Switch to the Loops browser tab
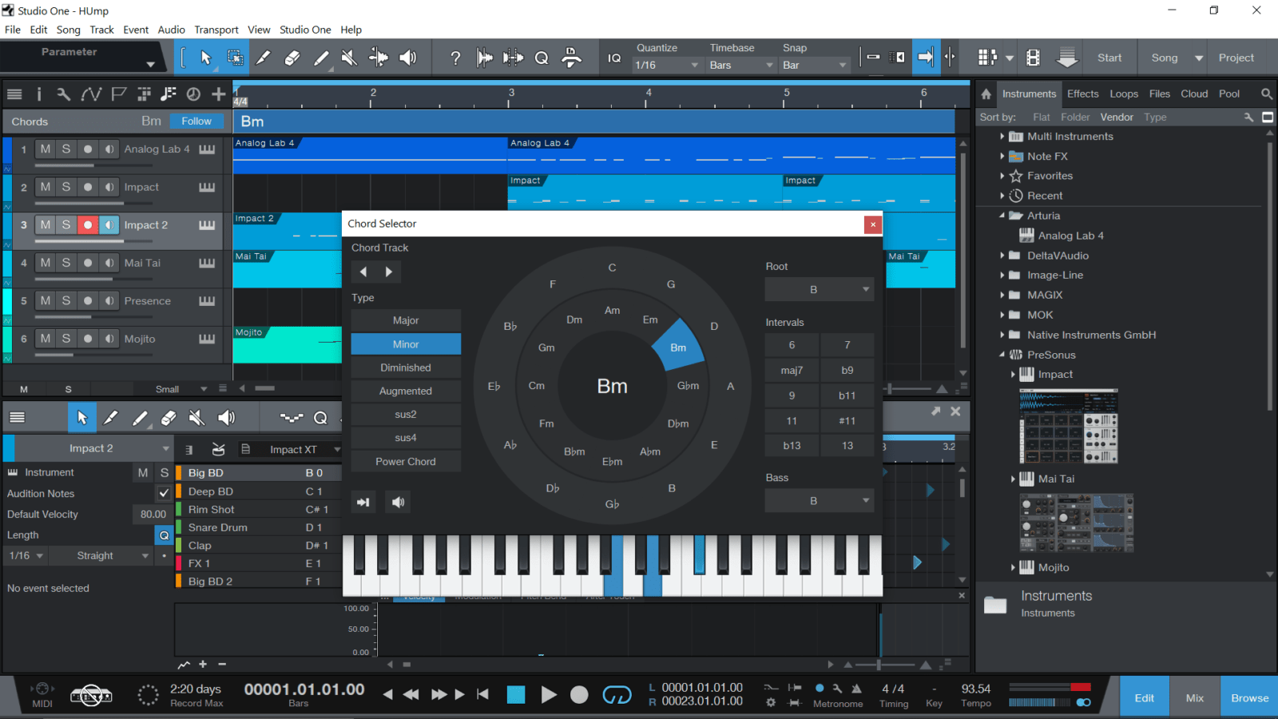The width and height of the screenshot is (1278, 719). pyautogui.click(x=1124, y=94)
